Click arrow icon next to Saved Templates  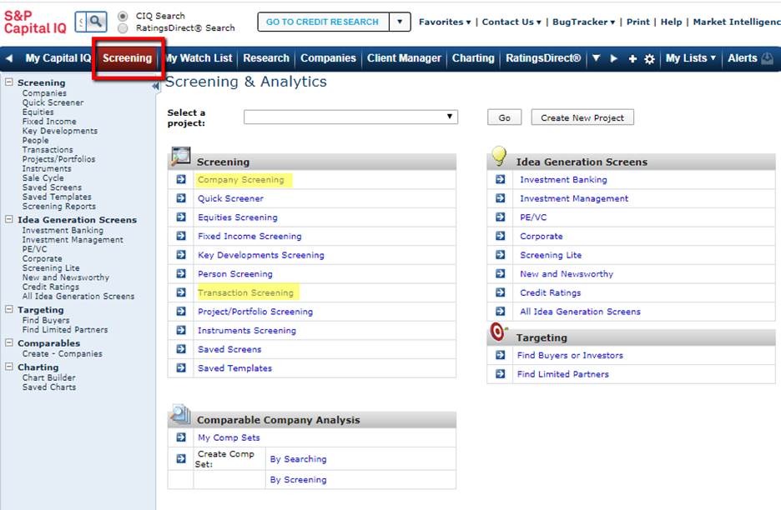coord(181,368)
